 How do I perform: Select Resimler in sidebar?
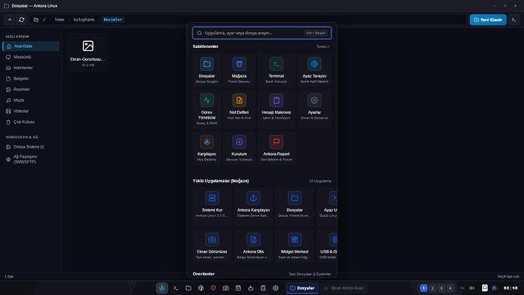pyautogui.click(x=31, y=89)
